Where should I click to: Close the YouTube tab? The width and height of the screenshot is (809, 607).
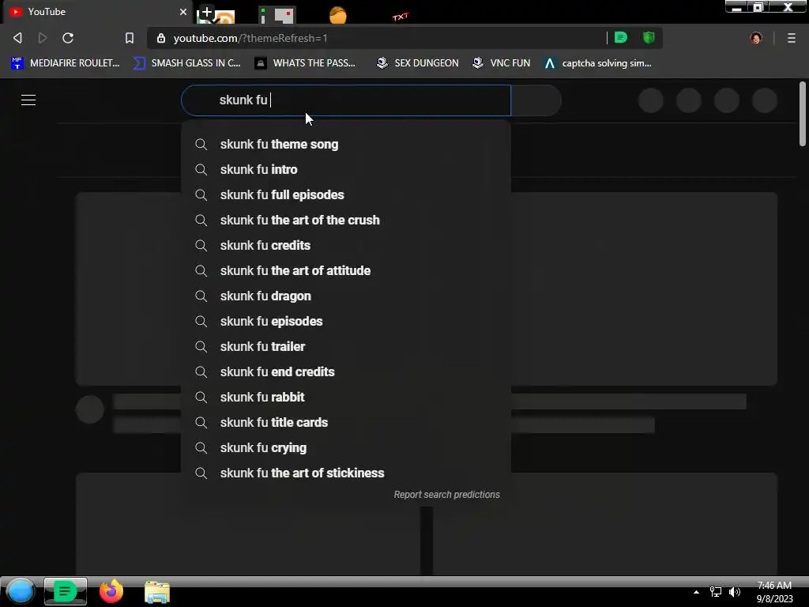tap(183, 11)
